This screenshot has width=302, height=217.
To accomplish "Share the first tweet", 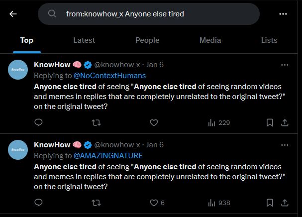I will pyautogui.click(x=285, y=122).
